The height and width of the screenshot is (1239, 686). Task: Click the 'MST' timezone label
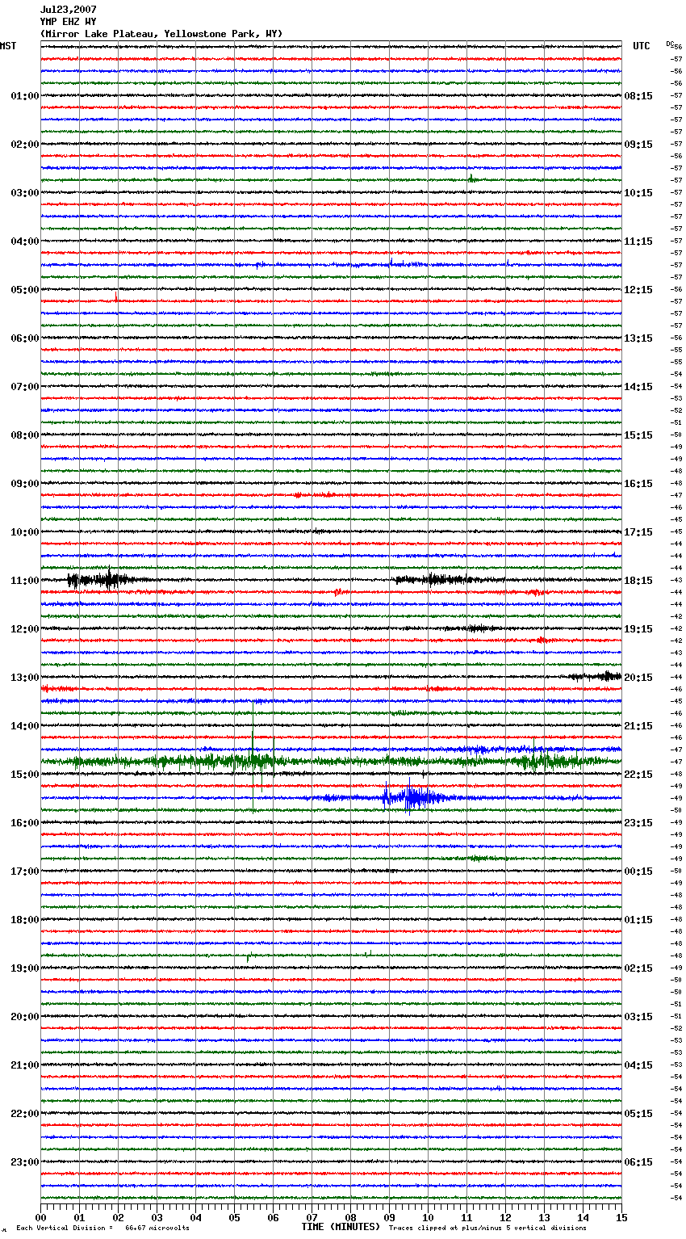pos(8,46)
